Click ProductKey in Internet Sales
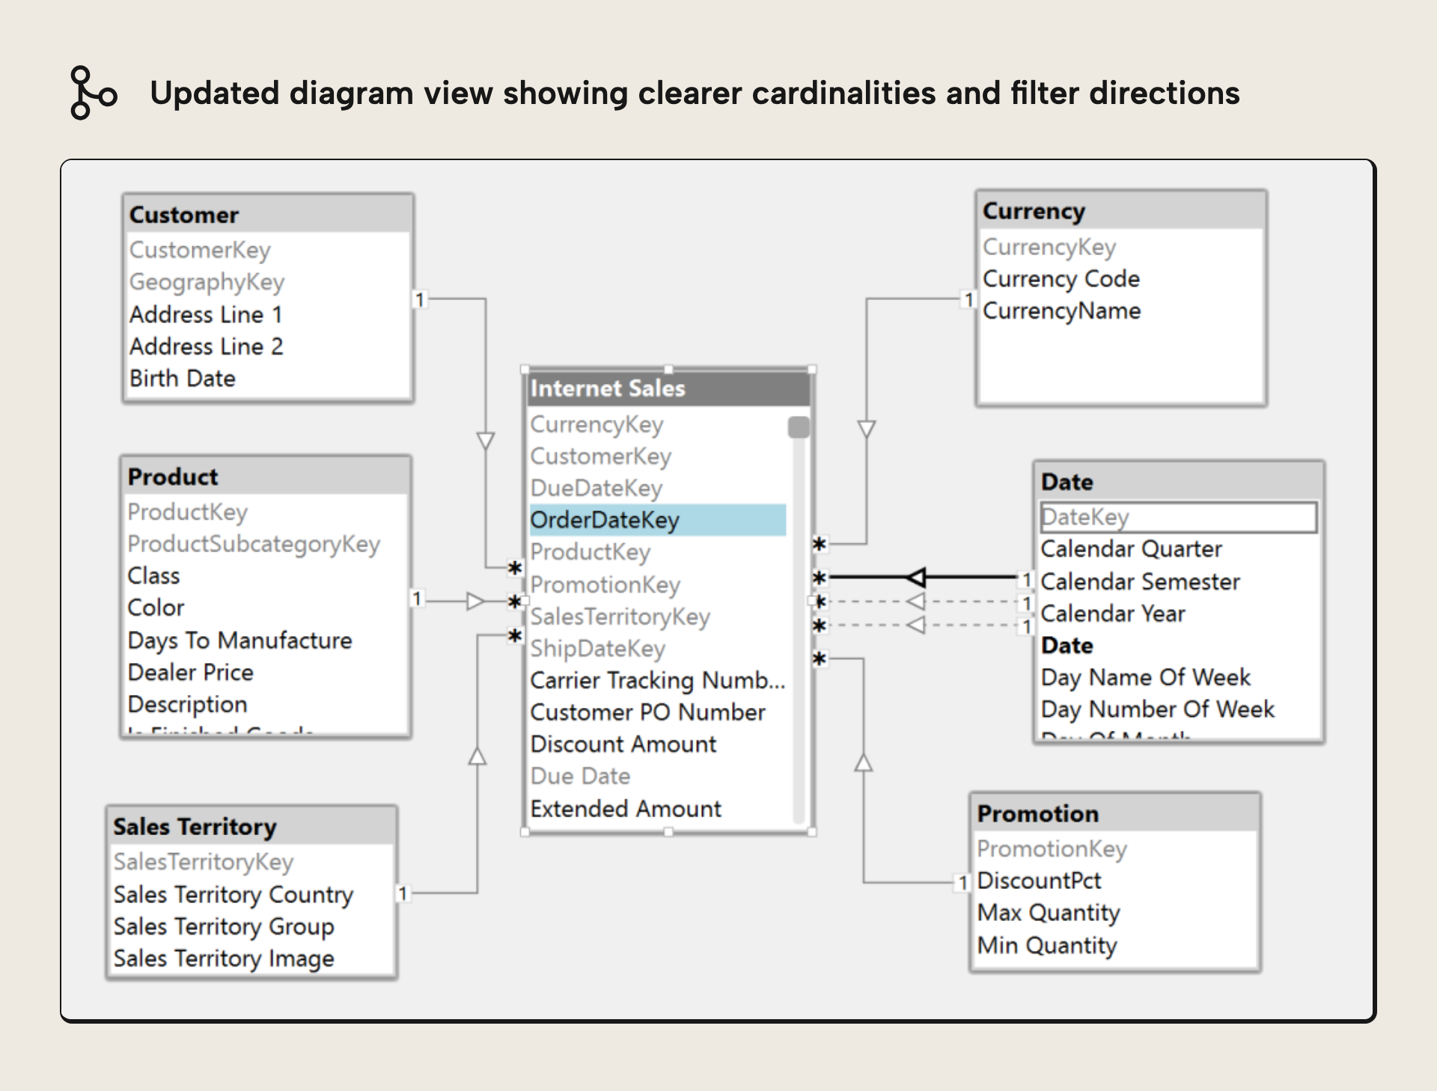This screenshot has height=1091, width=1437. point(591,552)
